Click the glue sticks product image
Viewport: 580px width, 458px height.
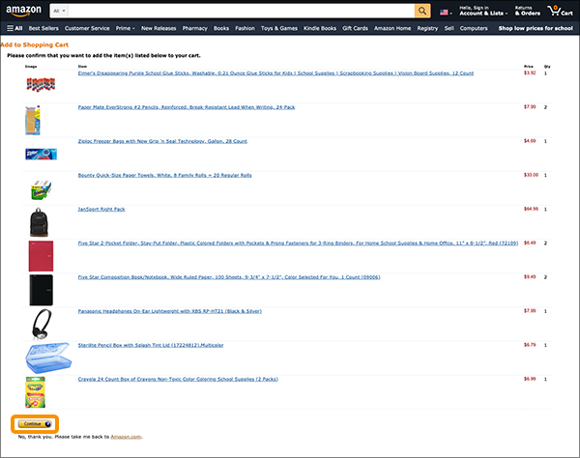[41, 84]
